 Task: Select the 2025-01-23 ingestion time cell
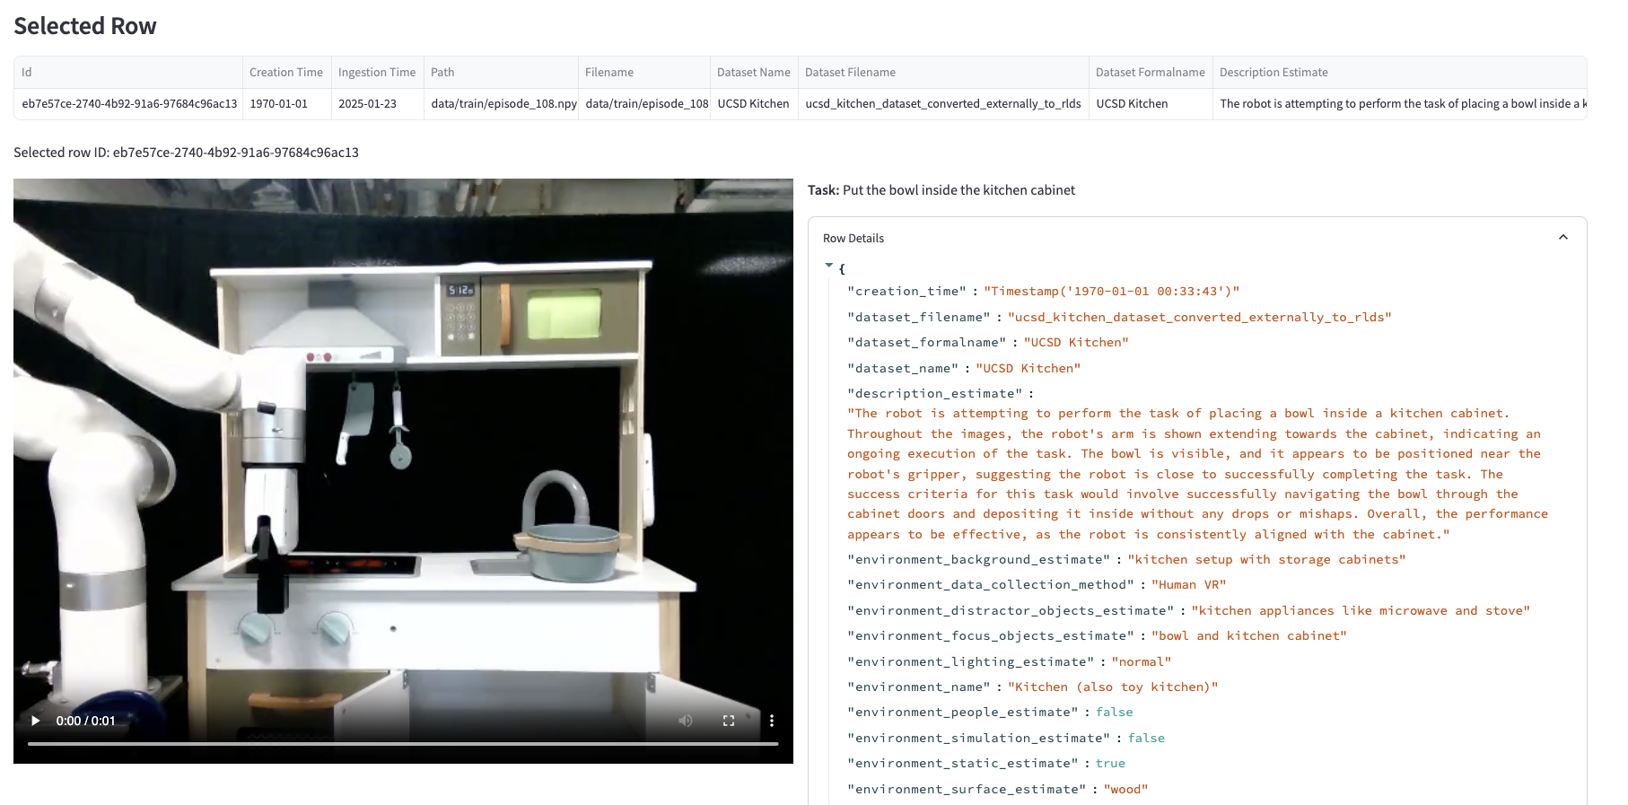(x=377, y=104)
